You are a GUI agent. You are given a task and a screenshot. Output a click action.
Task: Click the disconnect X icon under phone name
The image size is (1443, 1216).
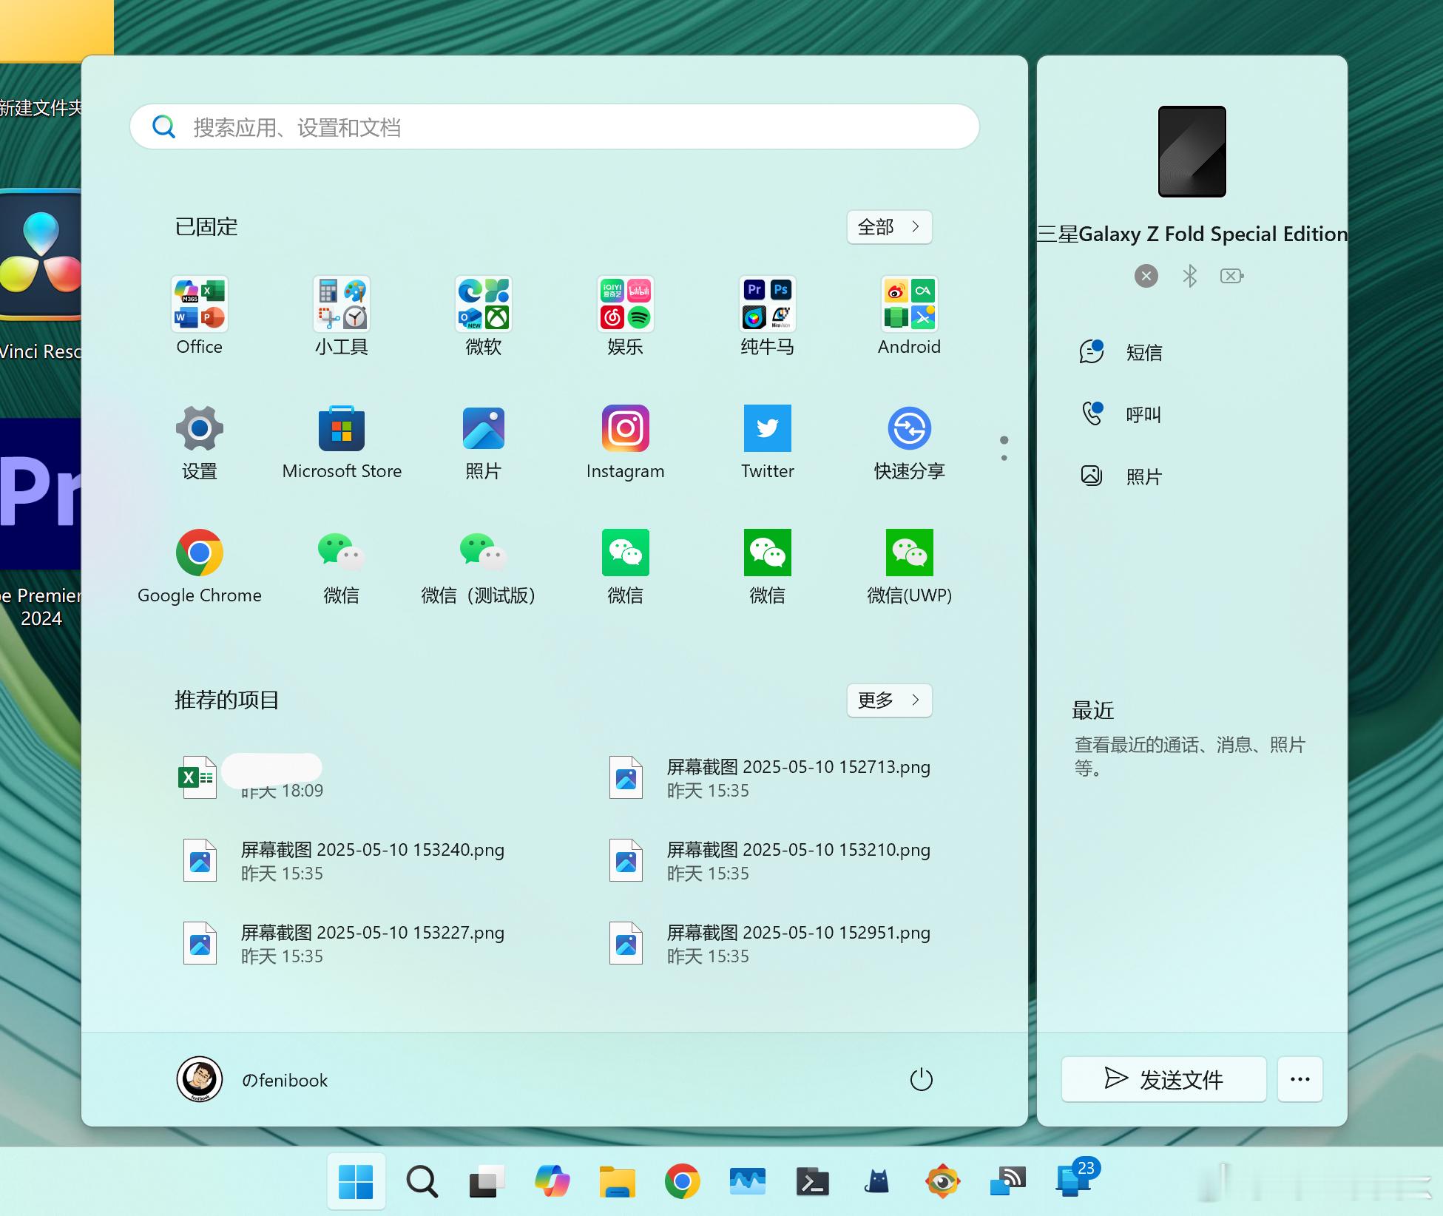tap(1146, 276)
